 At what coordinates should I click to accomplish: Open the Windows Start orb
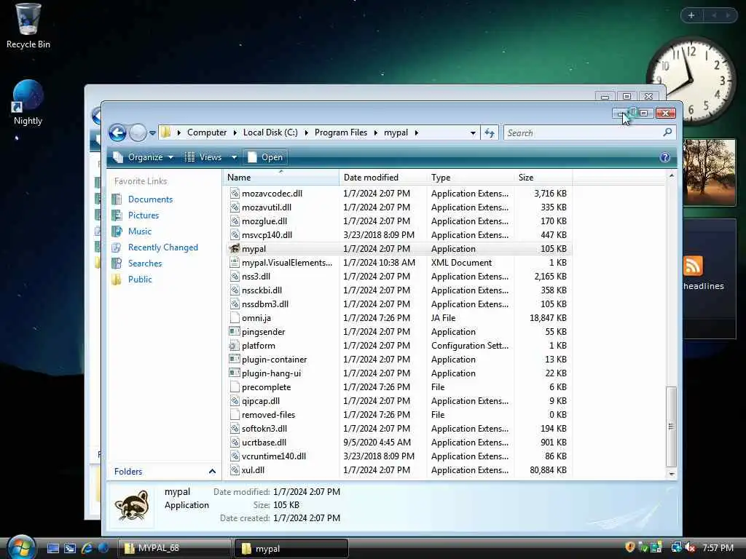tap(21, 547)
